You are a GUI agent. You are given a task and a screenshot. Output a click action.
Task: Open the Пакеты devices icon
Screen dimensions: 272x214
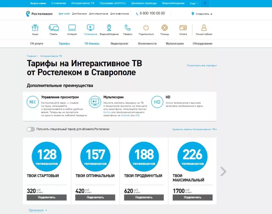pyautogui.click(x=54, y=28)
